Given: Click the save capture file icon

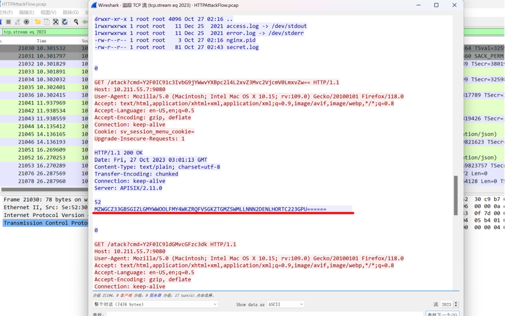Looking at the screenshot, I should click(46, 22).
